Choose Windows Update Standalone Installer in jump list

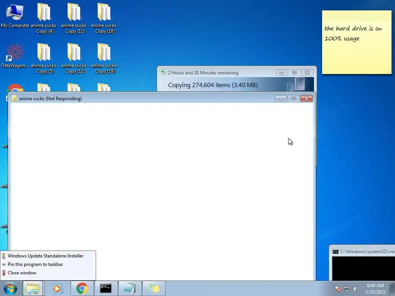48,256
